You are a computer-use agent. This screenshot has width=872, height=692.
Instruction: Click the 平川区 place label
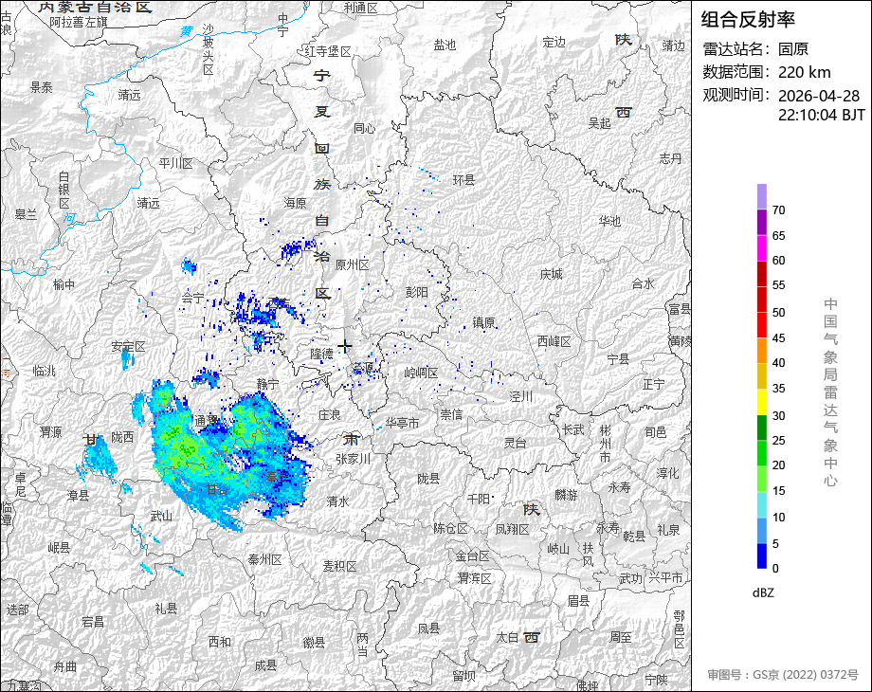click(x=175, y=163)
